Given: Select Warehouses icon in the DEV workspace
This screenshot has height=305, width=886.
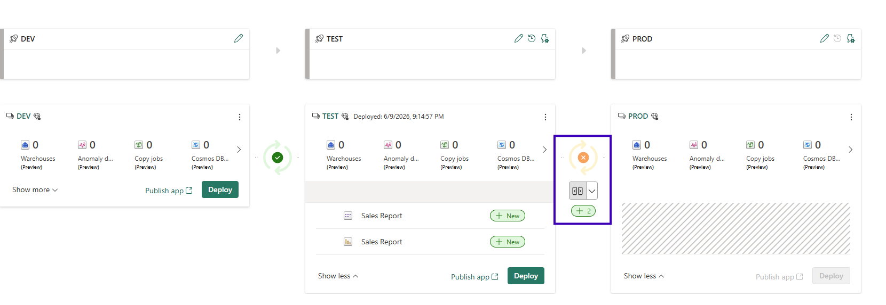Looking at the screenshot, I should coord(25,145).
